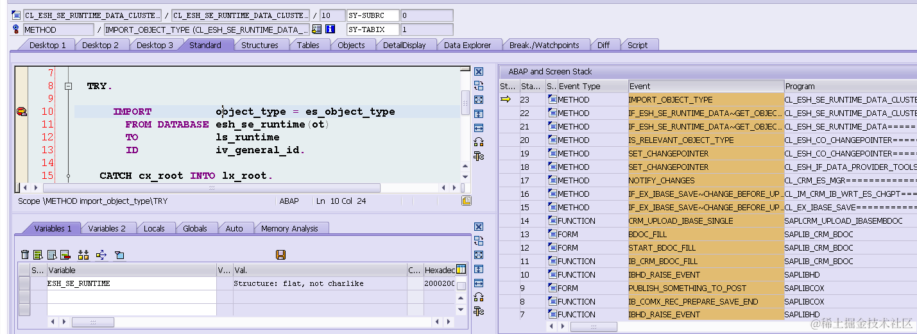Viewport: 917px width, 334px height.
Task: Swap the source code tool
Action: coord(479,86)
